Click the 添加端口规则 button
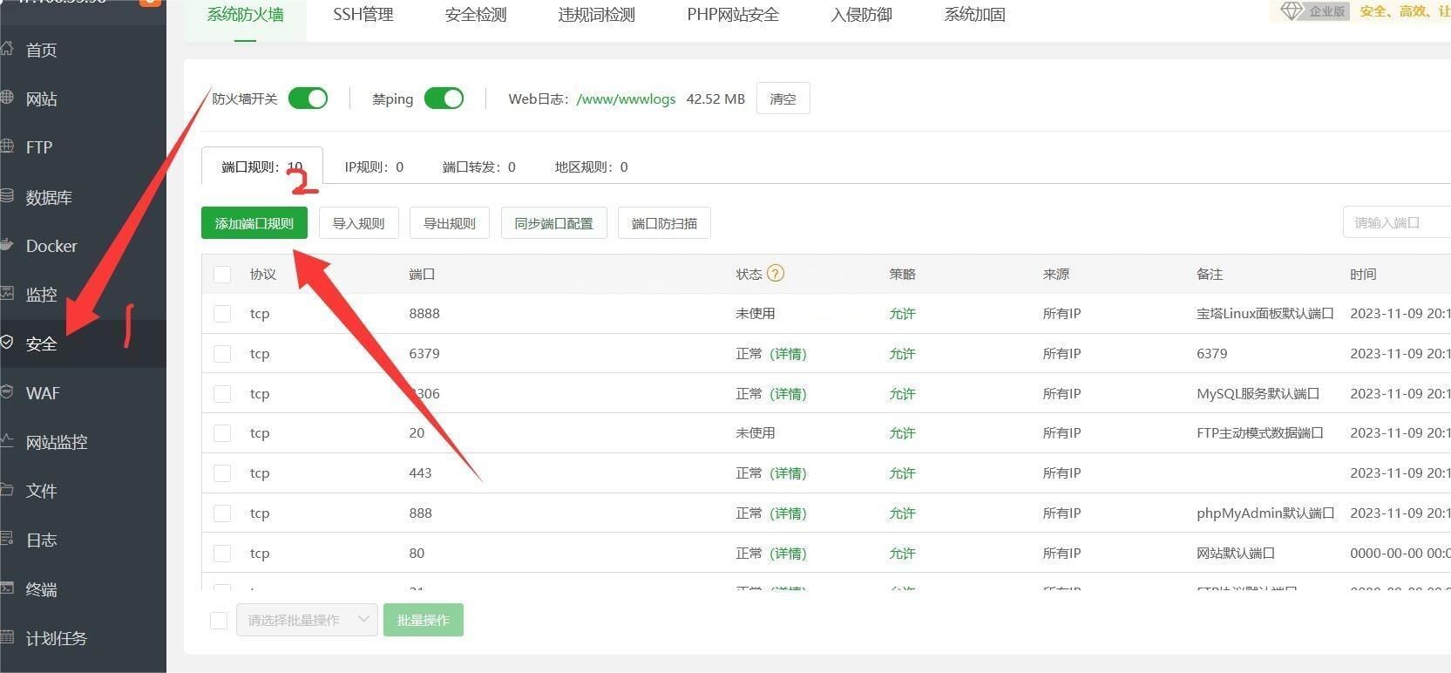Screen dimensions: 1451x673 (254, 223)
